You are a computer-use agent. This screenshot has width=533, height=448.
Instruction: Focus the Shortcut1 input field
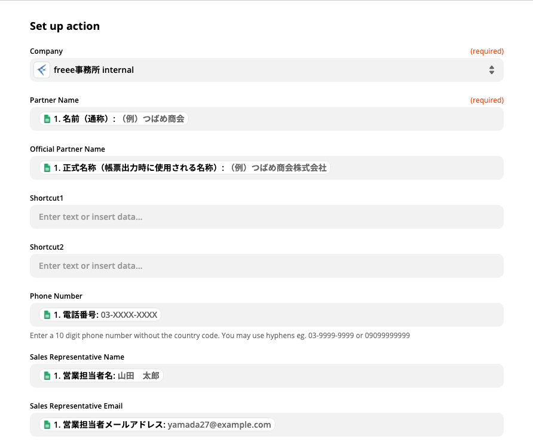point(266,217)
